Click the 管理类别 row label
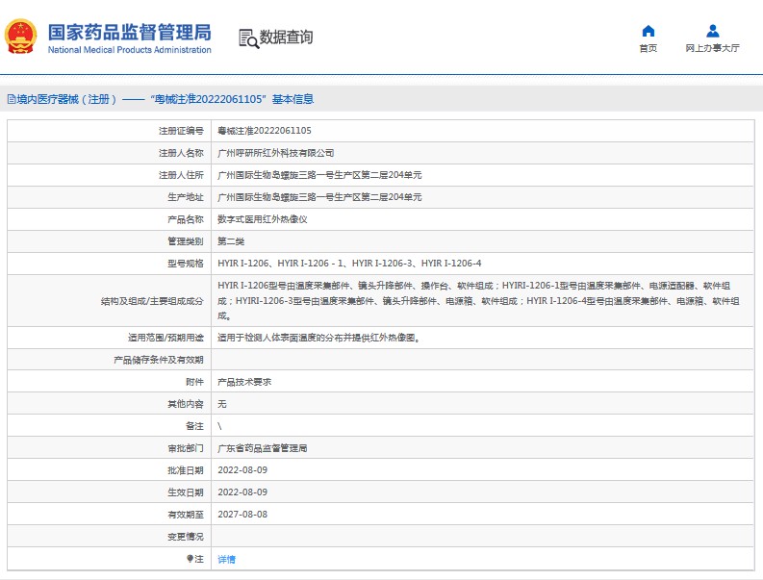Screen dimensions: 763x580 tap(186, 241)
